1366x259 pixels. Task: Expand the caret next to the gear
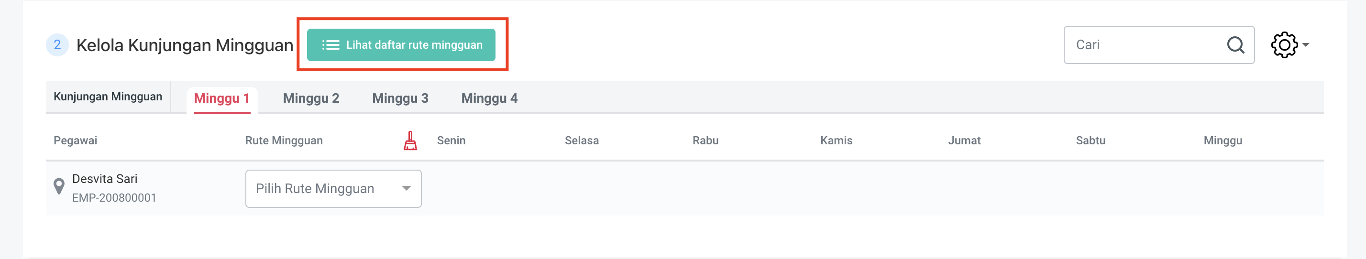tap(1306, 45)
